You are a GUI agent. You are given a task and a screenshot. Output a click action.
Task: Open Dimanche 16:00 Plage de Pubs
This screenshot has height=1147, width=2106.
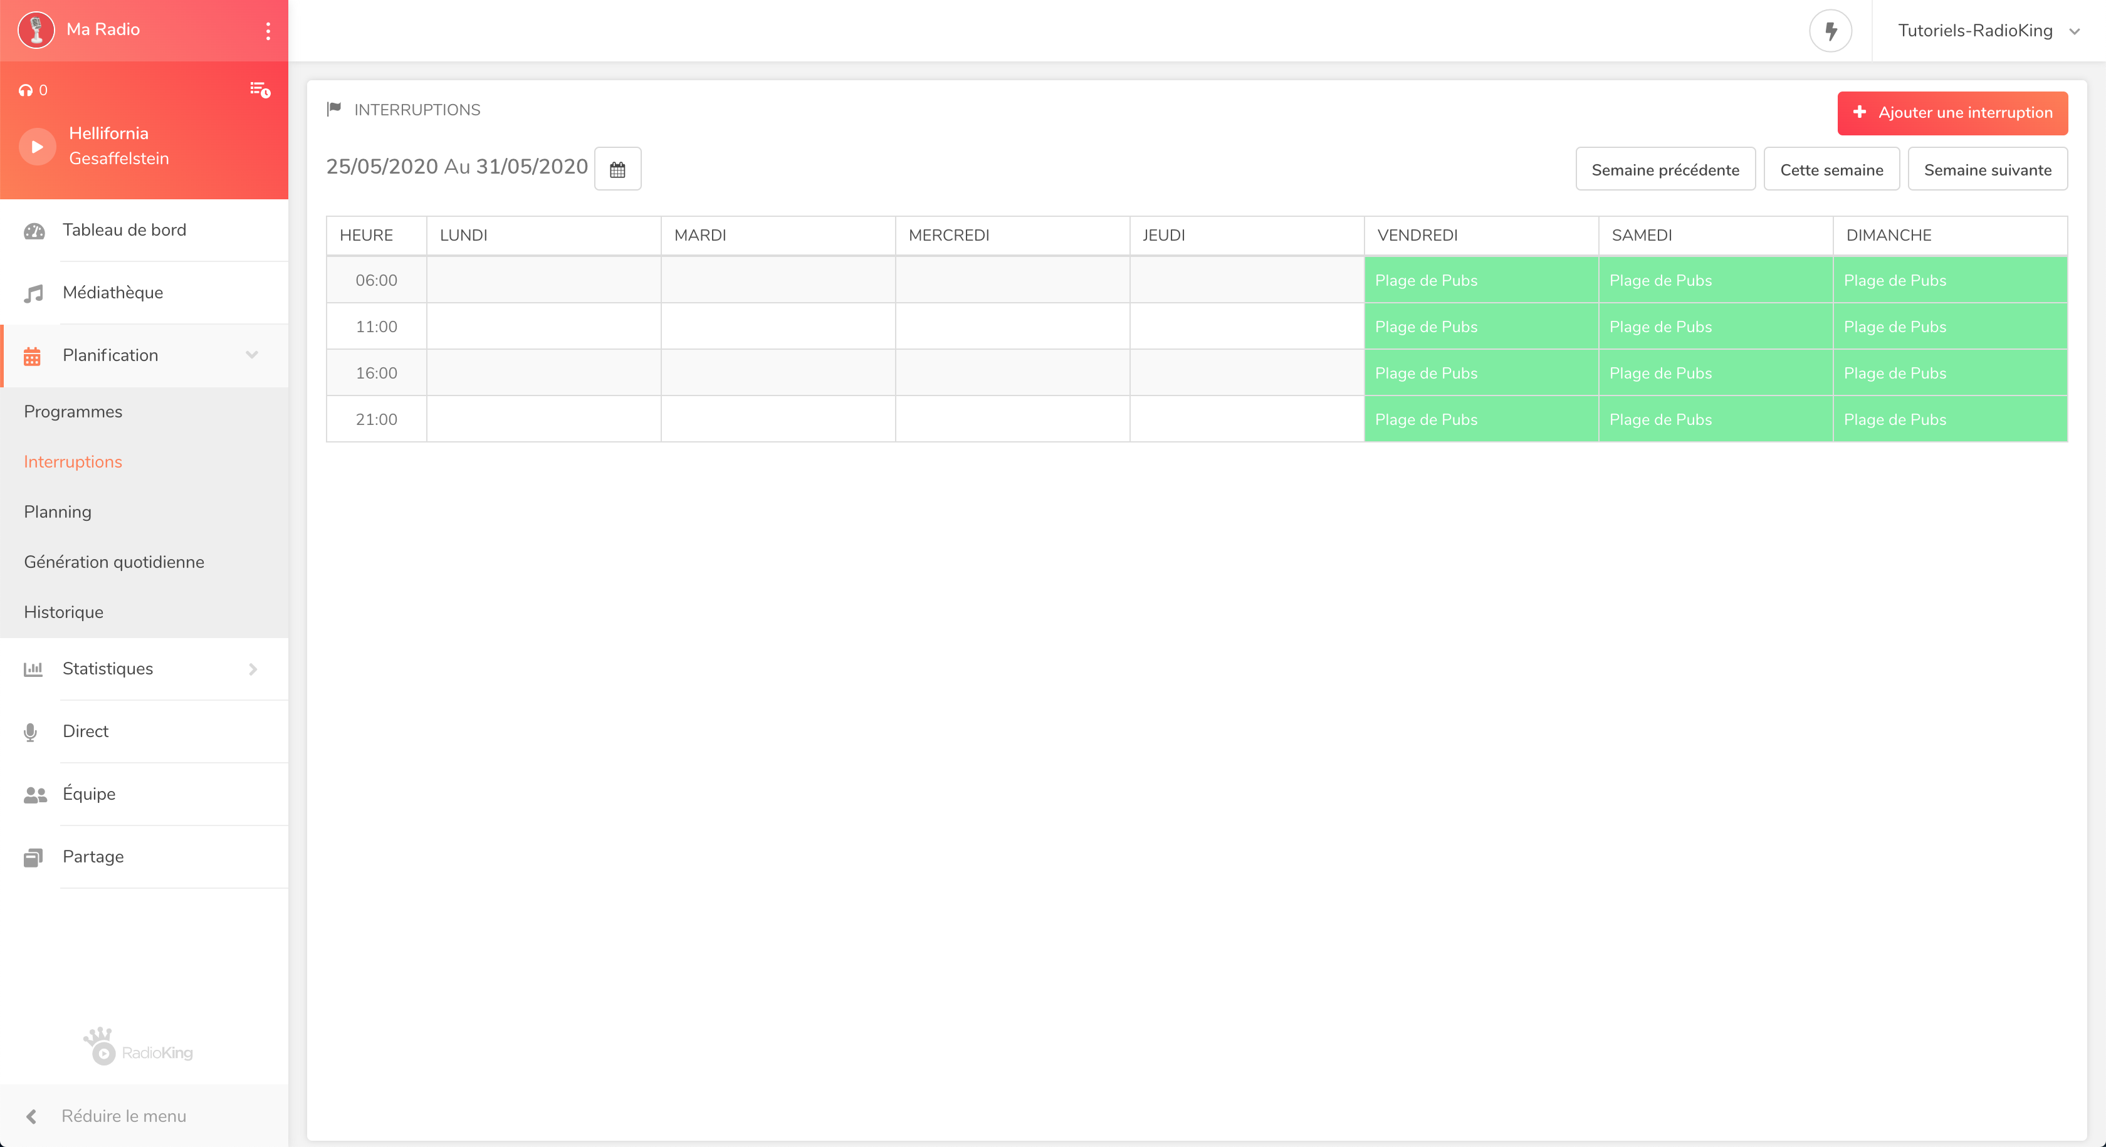[1950, 374]
